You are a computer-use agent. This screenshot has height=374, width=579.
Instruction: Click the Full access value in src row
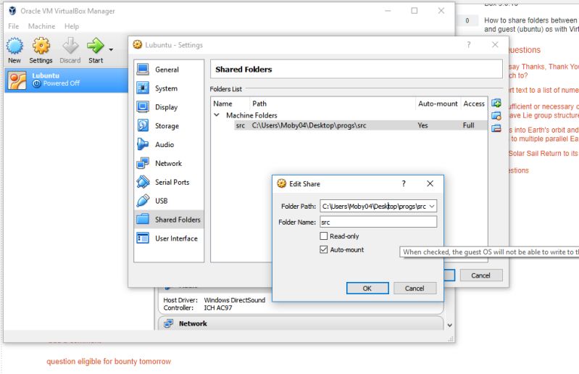(x=468, y=125)
